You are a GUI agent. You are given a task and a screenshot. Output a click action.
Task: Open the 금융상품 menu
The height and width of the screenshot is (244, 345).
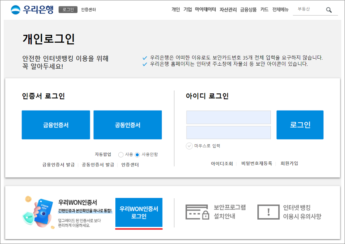point(248,10)
